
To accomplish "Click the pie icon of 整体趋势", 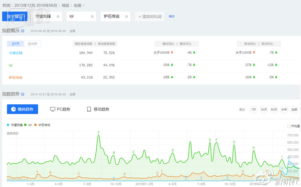I will [x=13, y=109].
